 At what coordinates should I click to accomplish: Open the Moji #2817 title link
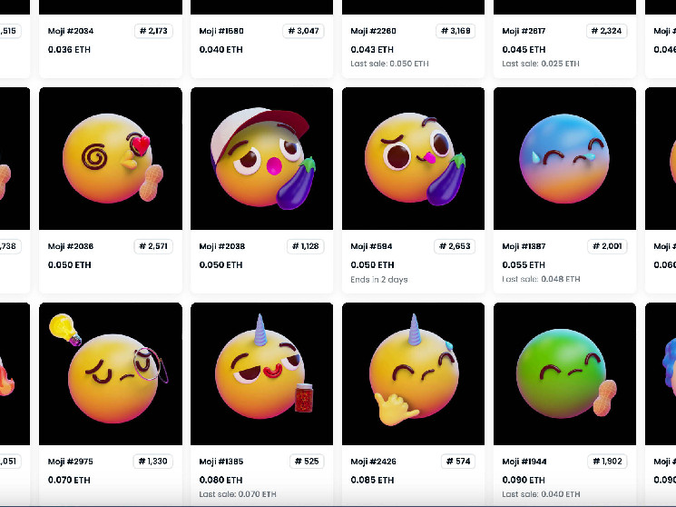pos(524,31)
